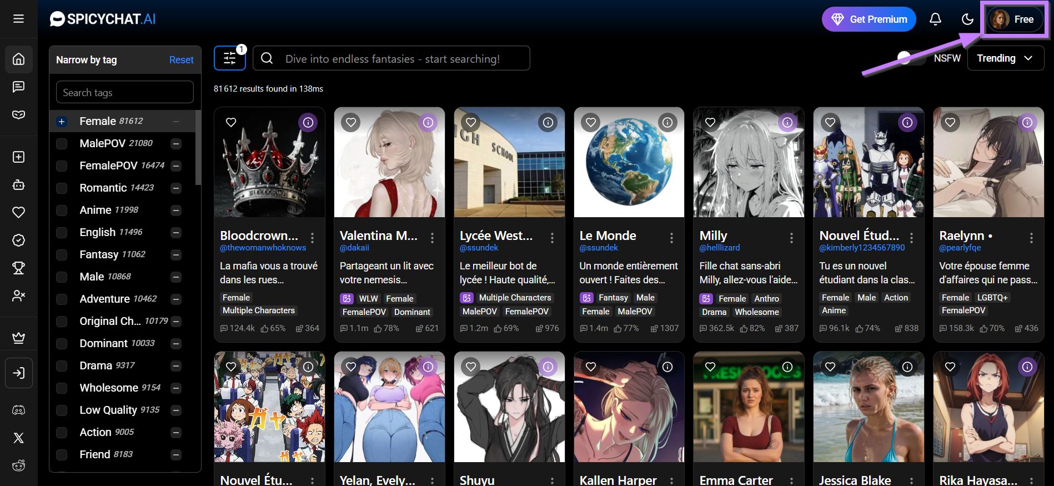This screenshot has width=1054, height=486.
Task: Click the Anthro tag on Milly card
Action: [766, 299]
